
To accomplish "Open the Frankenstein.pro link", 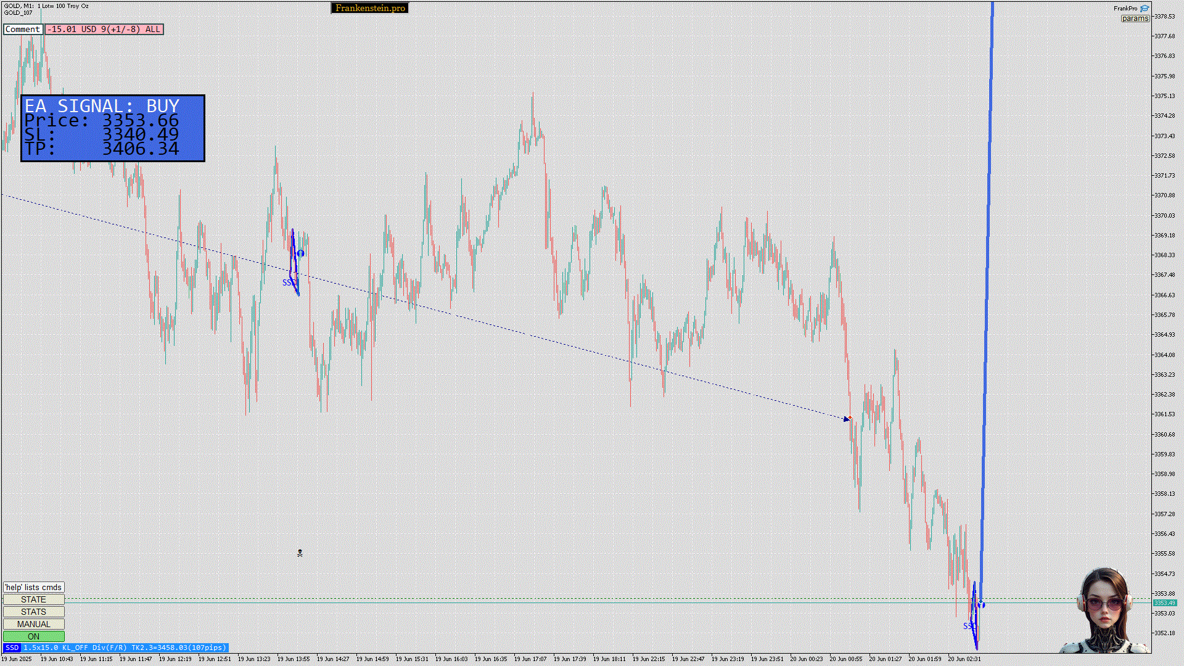I will pos(370,8).
